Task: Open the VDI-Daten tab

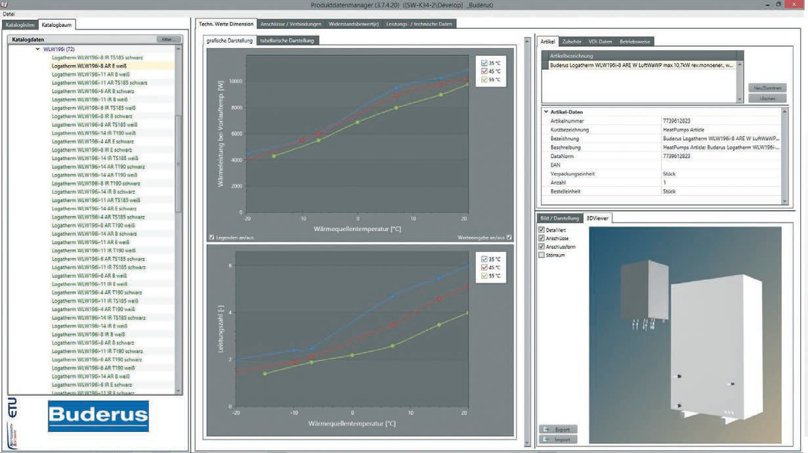Action: pyautogui.click(x=601, y=41)
